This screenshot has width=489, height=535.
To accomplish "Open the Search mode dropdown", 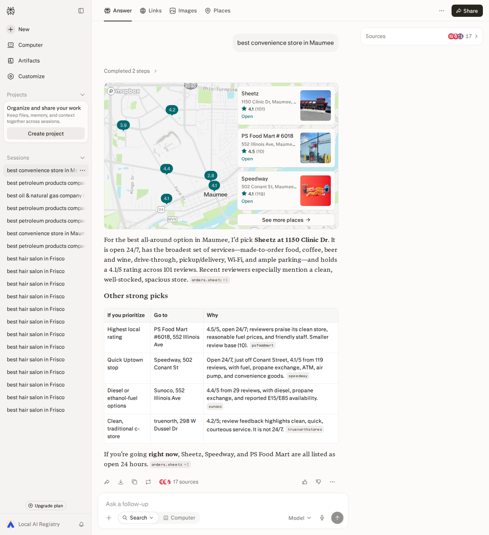I will [x=138, y=518].
